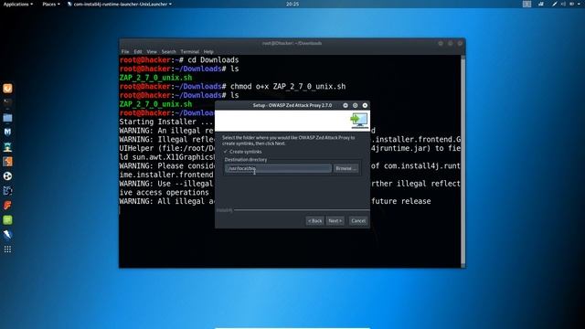
Task: Toggle the Create symlinks checkbox
Action: click(226, 152)
